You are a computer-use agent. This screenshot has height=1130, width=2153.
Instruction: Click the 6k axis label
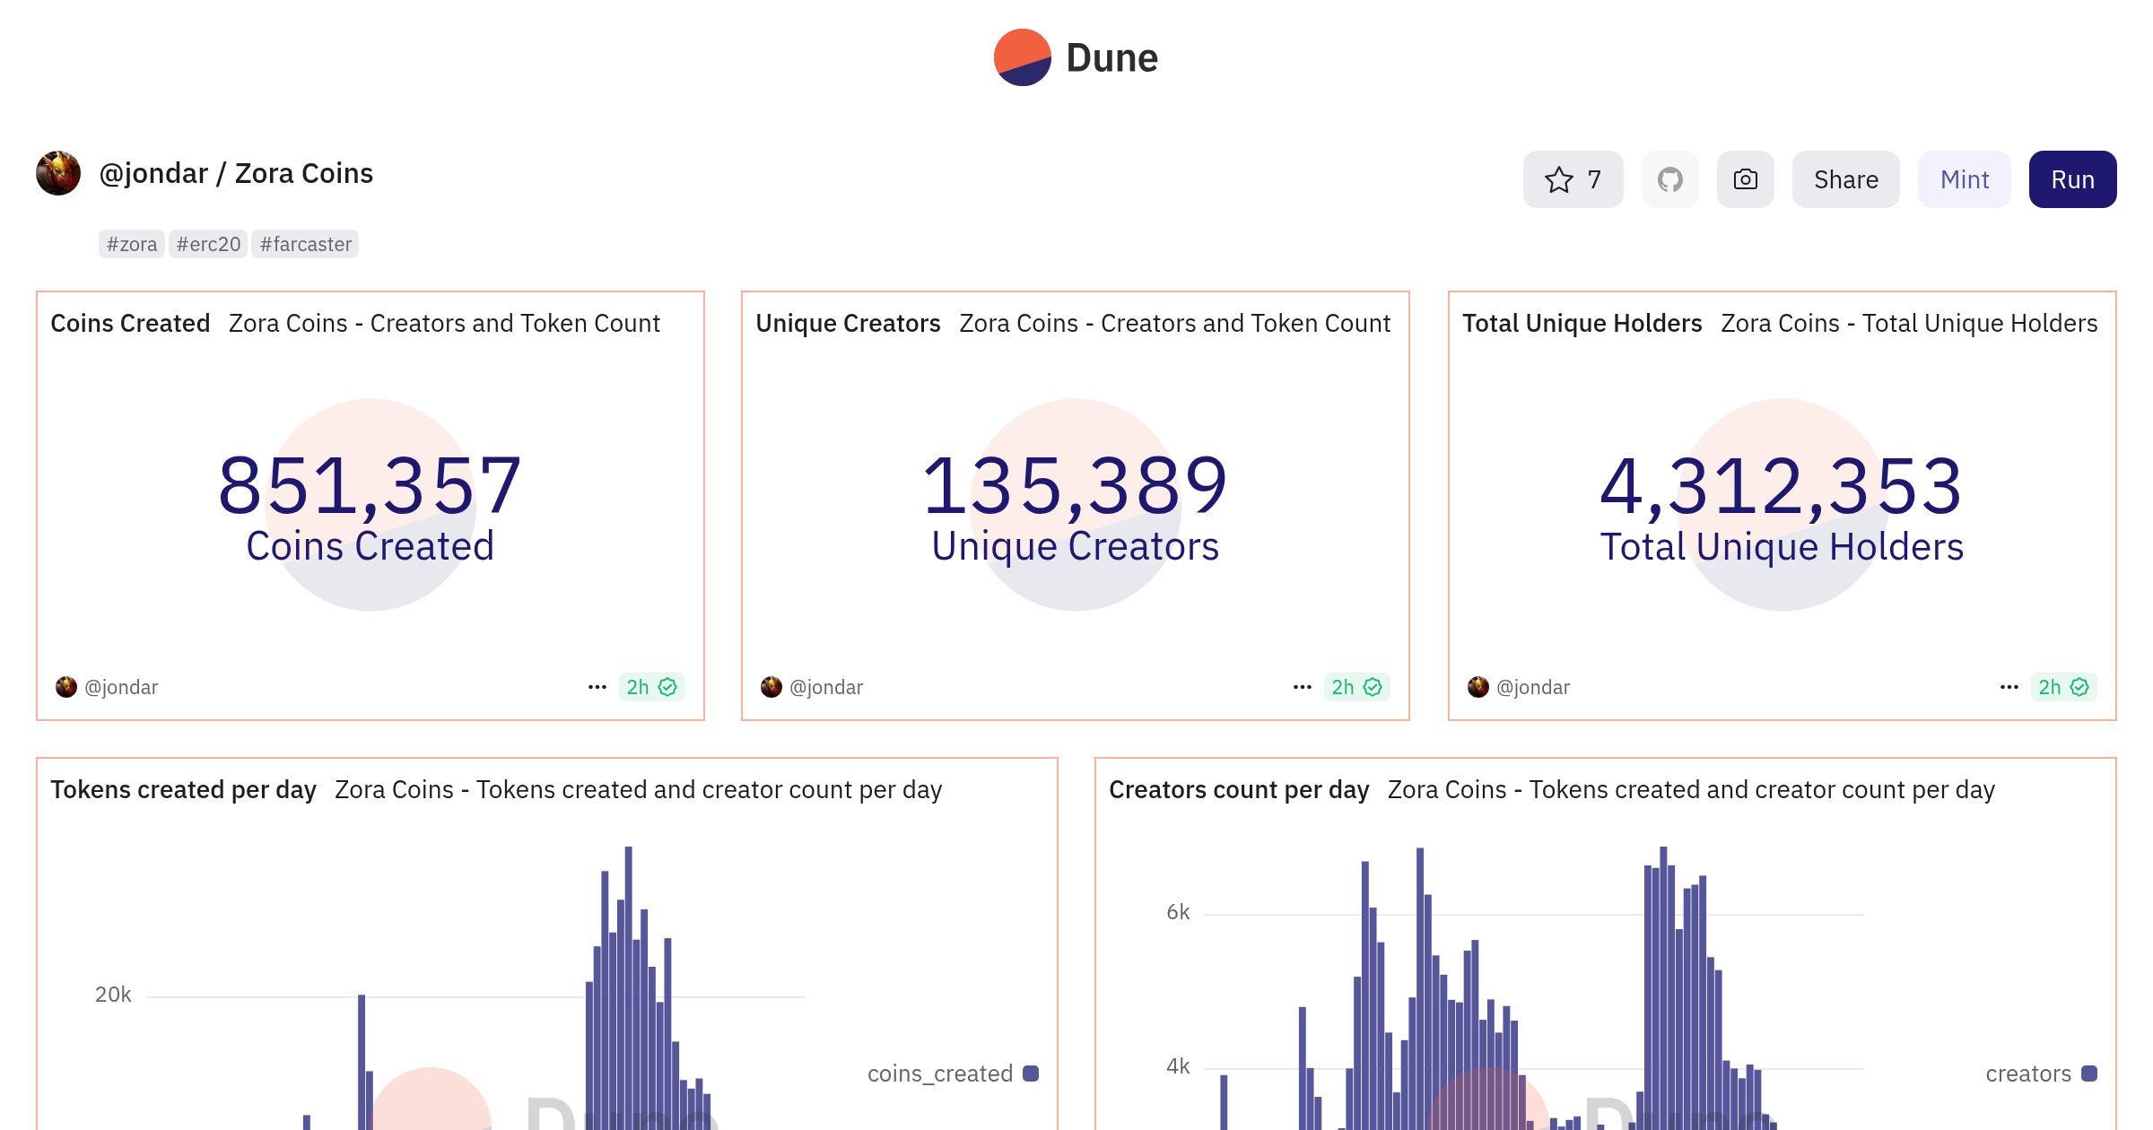(1178, 912)
